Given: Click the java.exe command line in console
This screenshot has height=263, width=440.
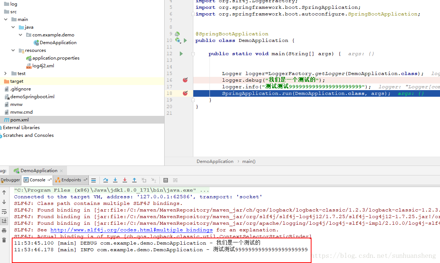Looking at the screenshot, I should coord(112,190).
